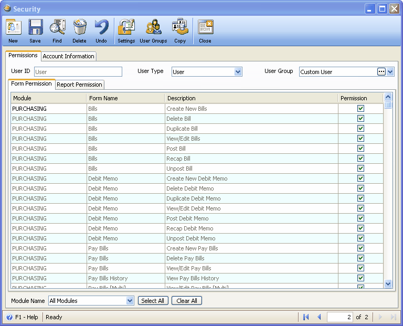
Task: Toggle permission for Create New Bills
Action: click(x=360, y=109)
